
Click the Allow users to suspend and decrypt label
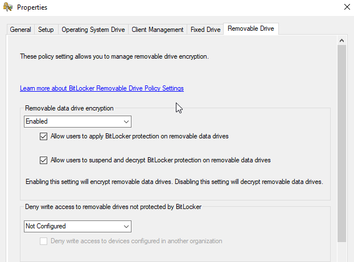click(160, 160)
